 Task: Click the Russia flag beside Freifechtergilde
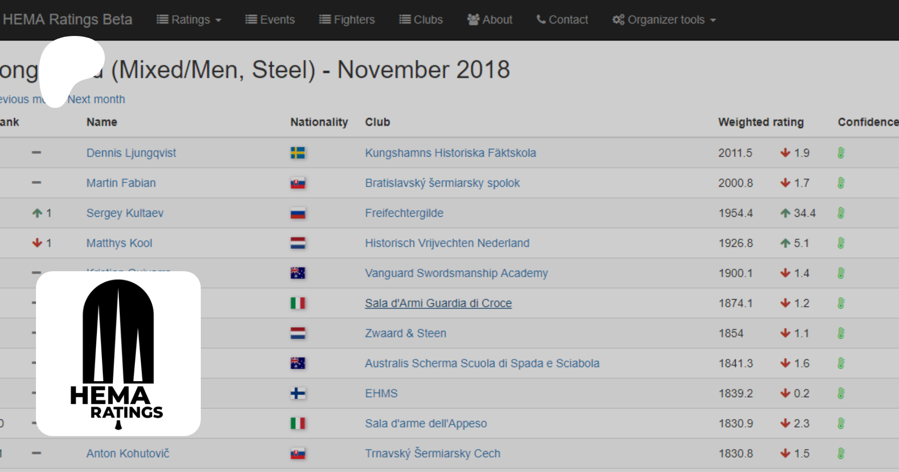[298, 213]
